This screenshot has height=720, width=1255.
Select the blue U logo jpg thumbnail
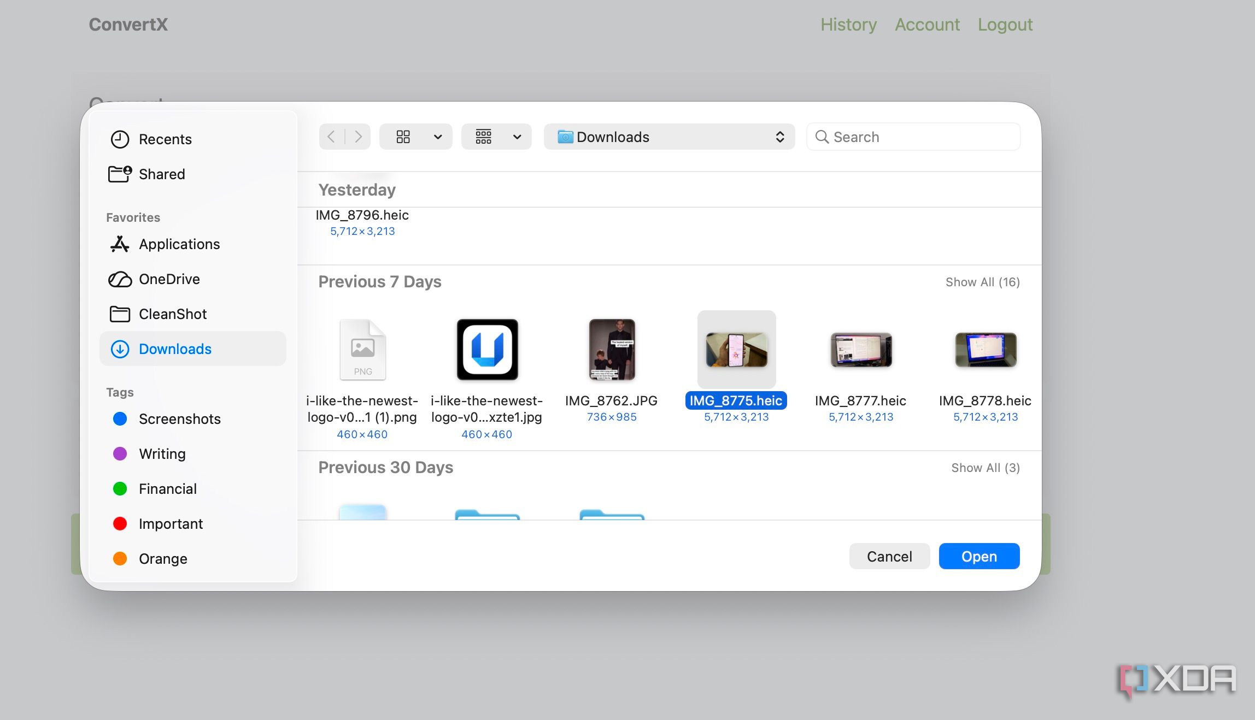(487, 350)
